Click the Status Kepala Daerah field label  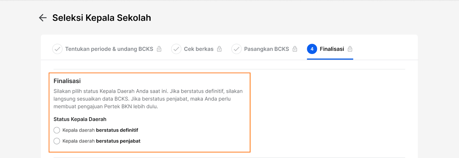[x=80, y=119]
